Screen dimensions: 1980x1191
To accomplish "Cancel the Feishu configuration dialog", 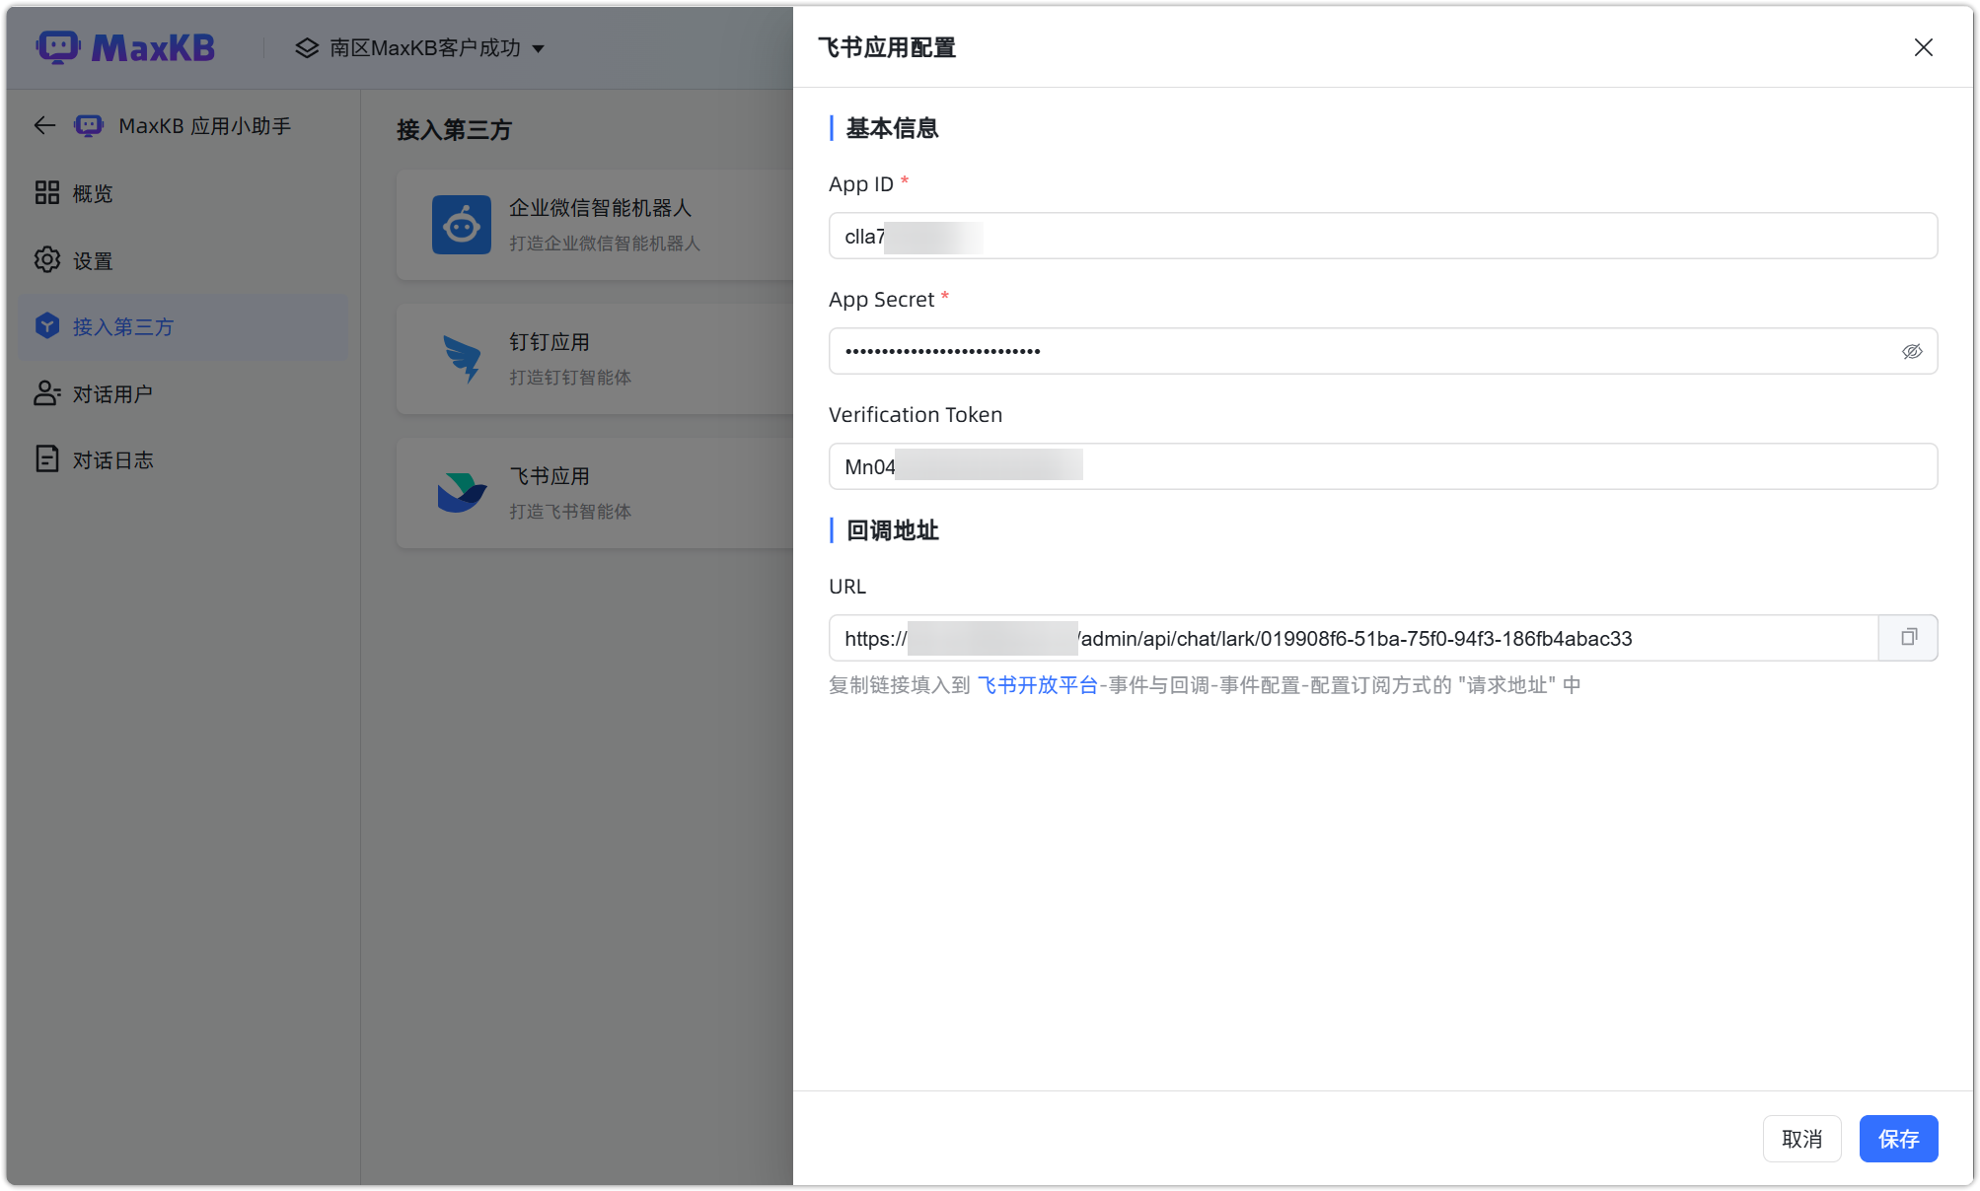I will [x=1801, y=1139].
